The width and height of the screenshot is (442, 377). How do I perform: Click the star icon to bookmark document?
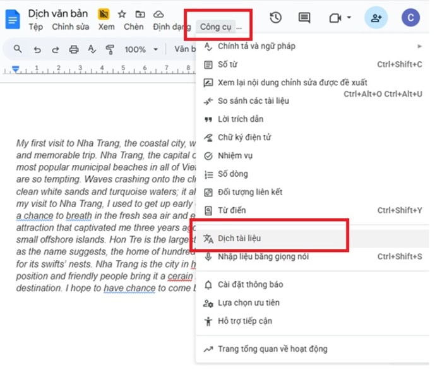click(122, 14)
